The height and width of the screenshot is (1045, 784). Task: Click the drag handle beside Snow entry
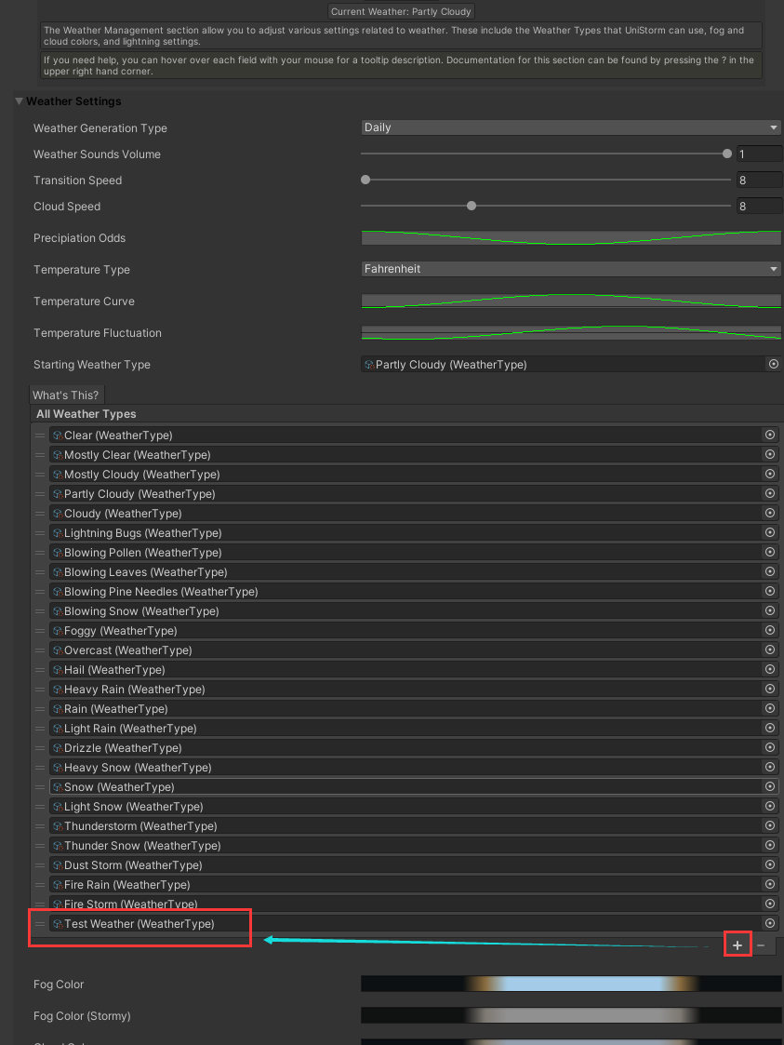point(38,786)
